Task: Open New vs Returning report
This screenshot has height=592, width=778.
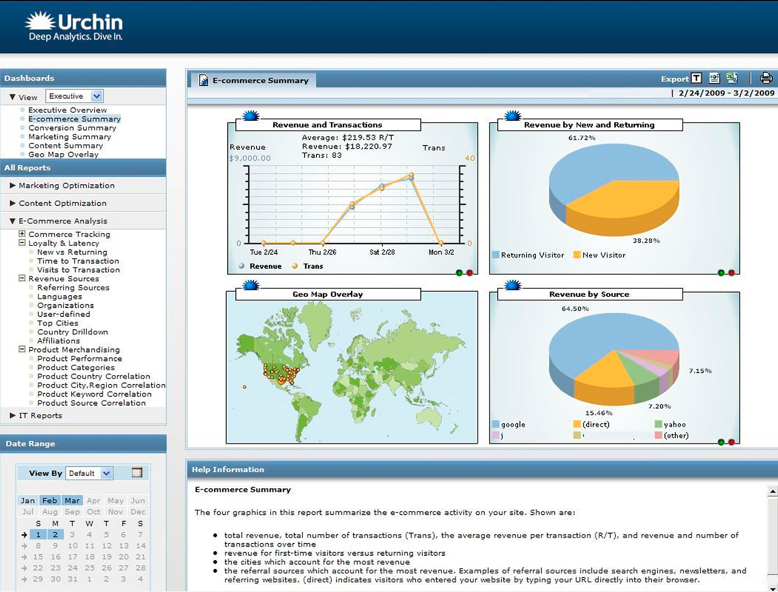Action: [72, 252]
